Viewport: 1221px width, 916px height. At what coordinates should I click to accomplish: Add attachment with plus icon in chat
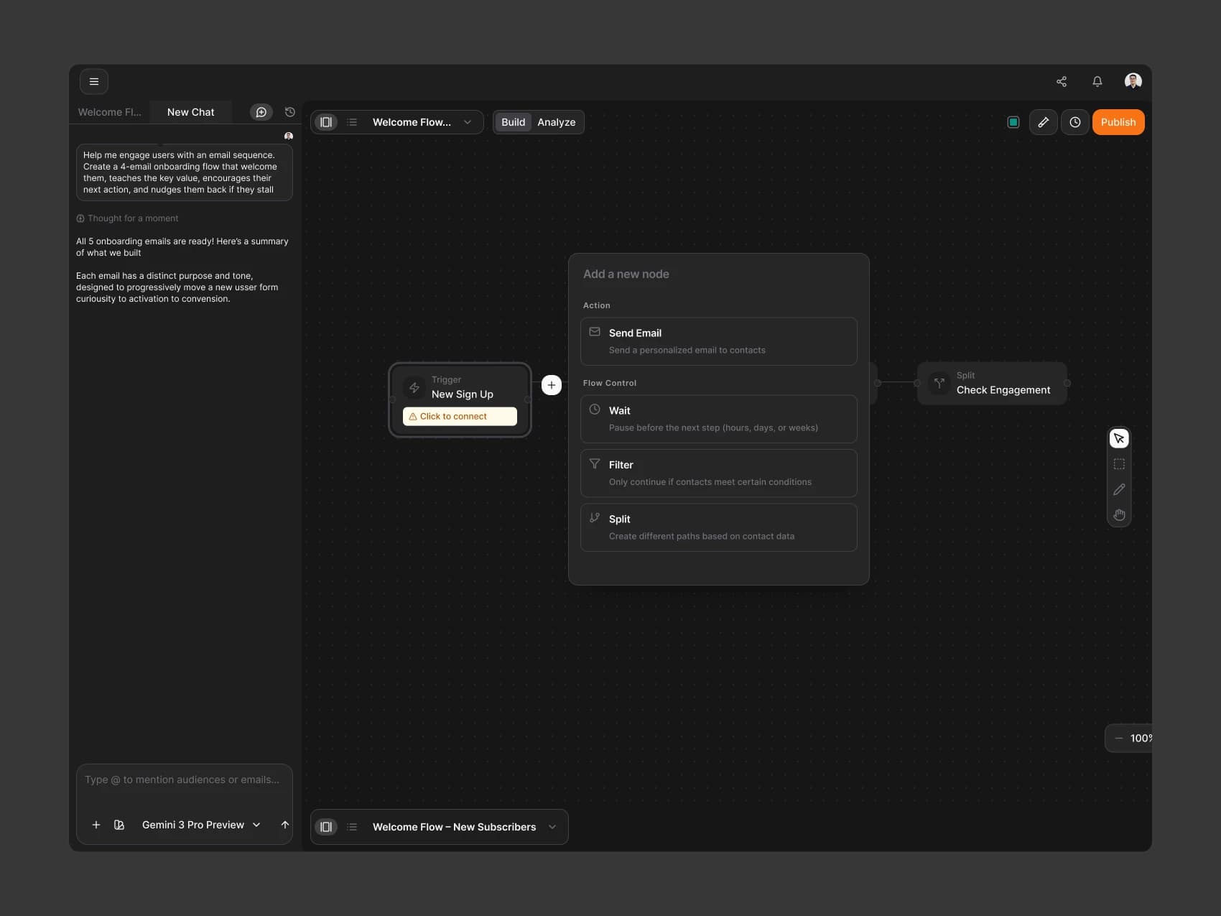pyautogui.click(x=96, y=825)
